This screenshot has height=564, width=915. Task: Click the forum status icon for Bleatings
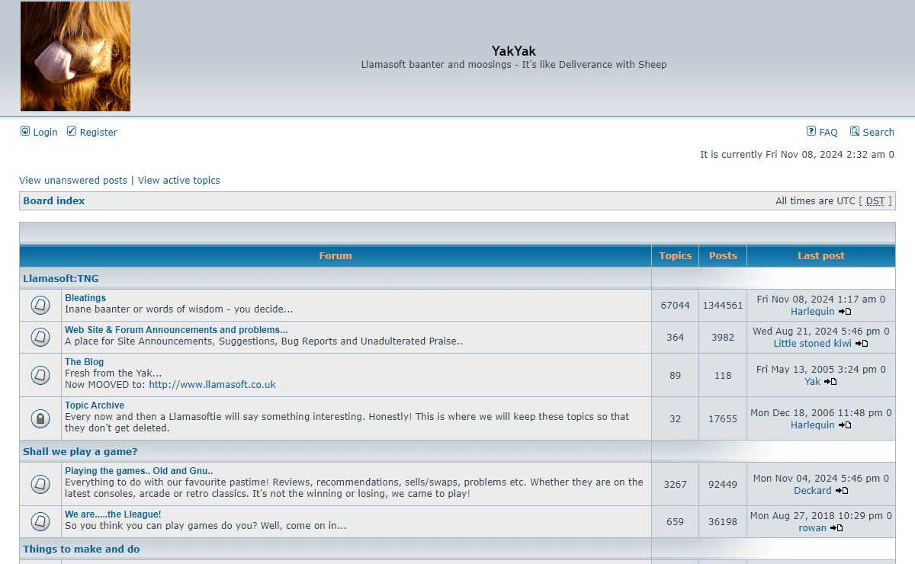coord(40,306)
